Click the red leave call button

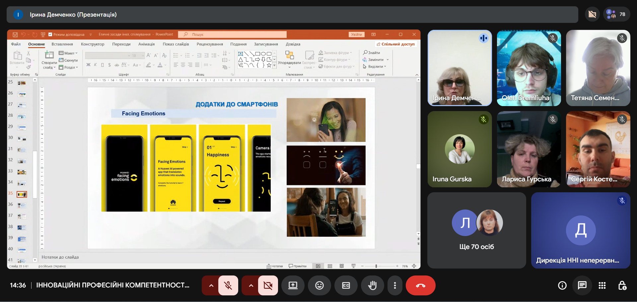coord(420,285)
